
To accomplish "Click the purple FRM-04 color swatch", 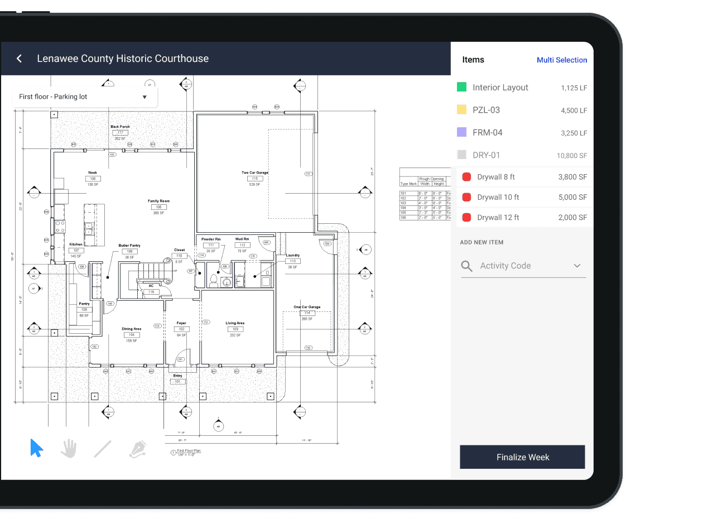I will pos(461,132).
